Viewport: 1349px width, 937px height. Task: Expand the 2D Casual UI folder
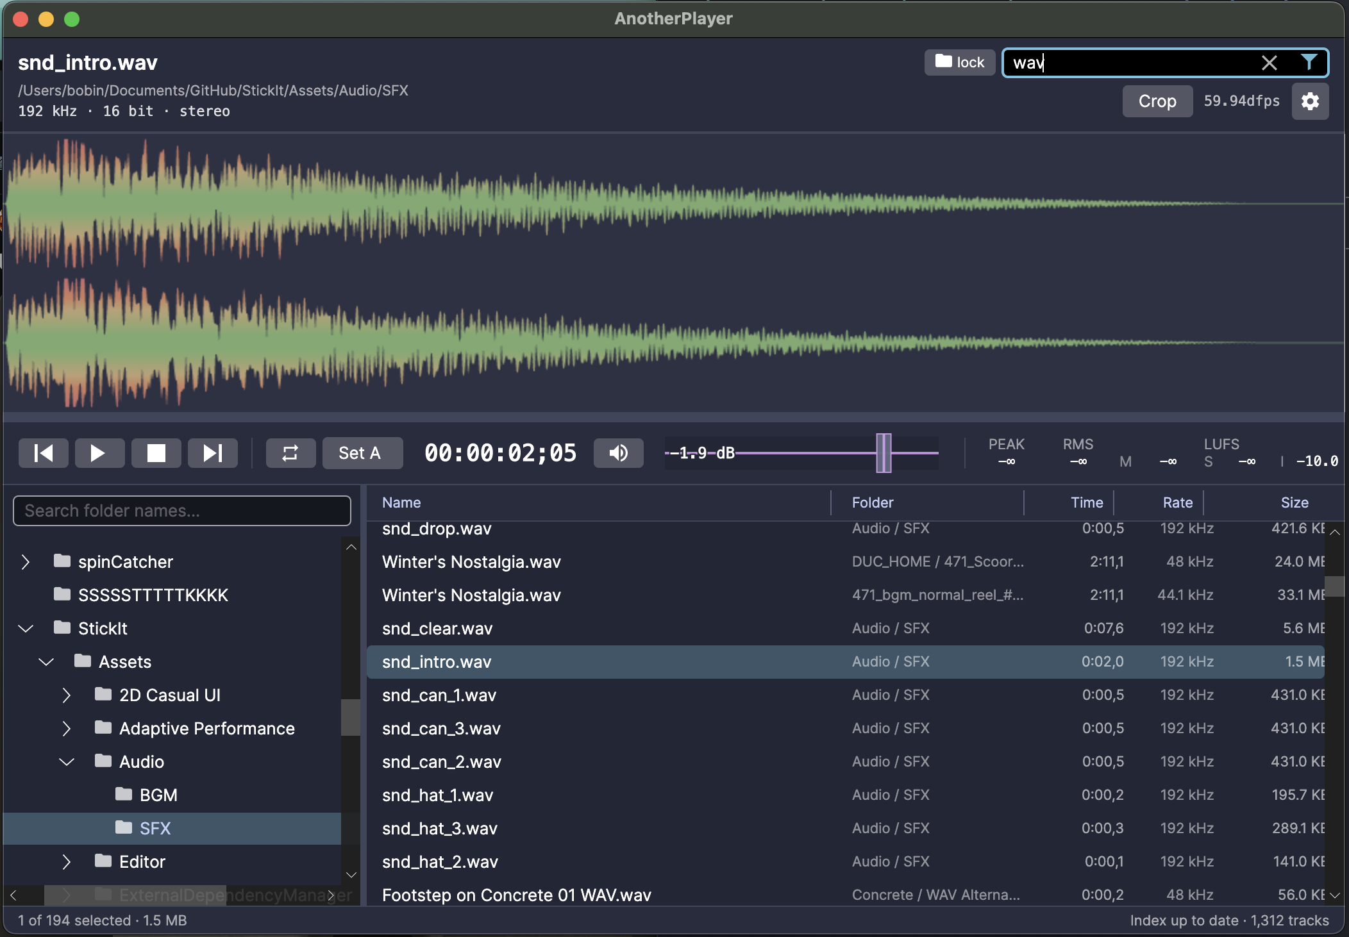[67, 695]
